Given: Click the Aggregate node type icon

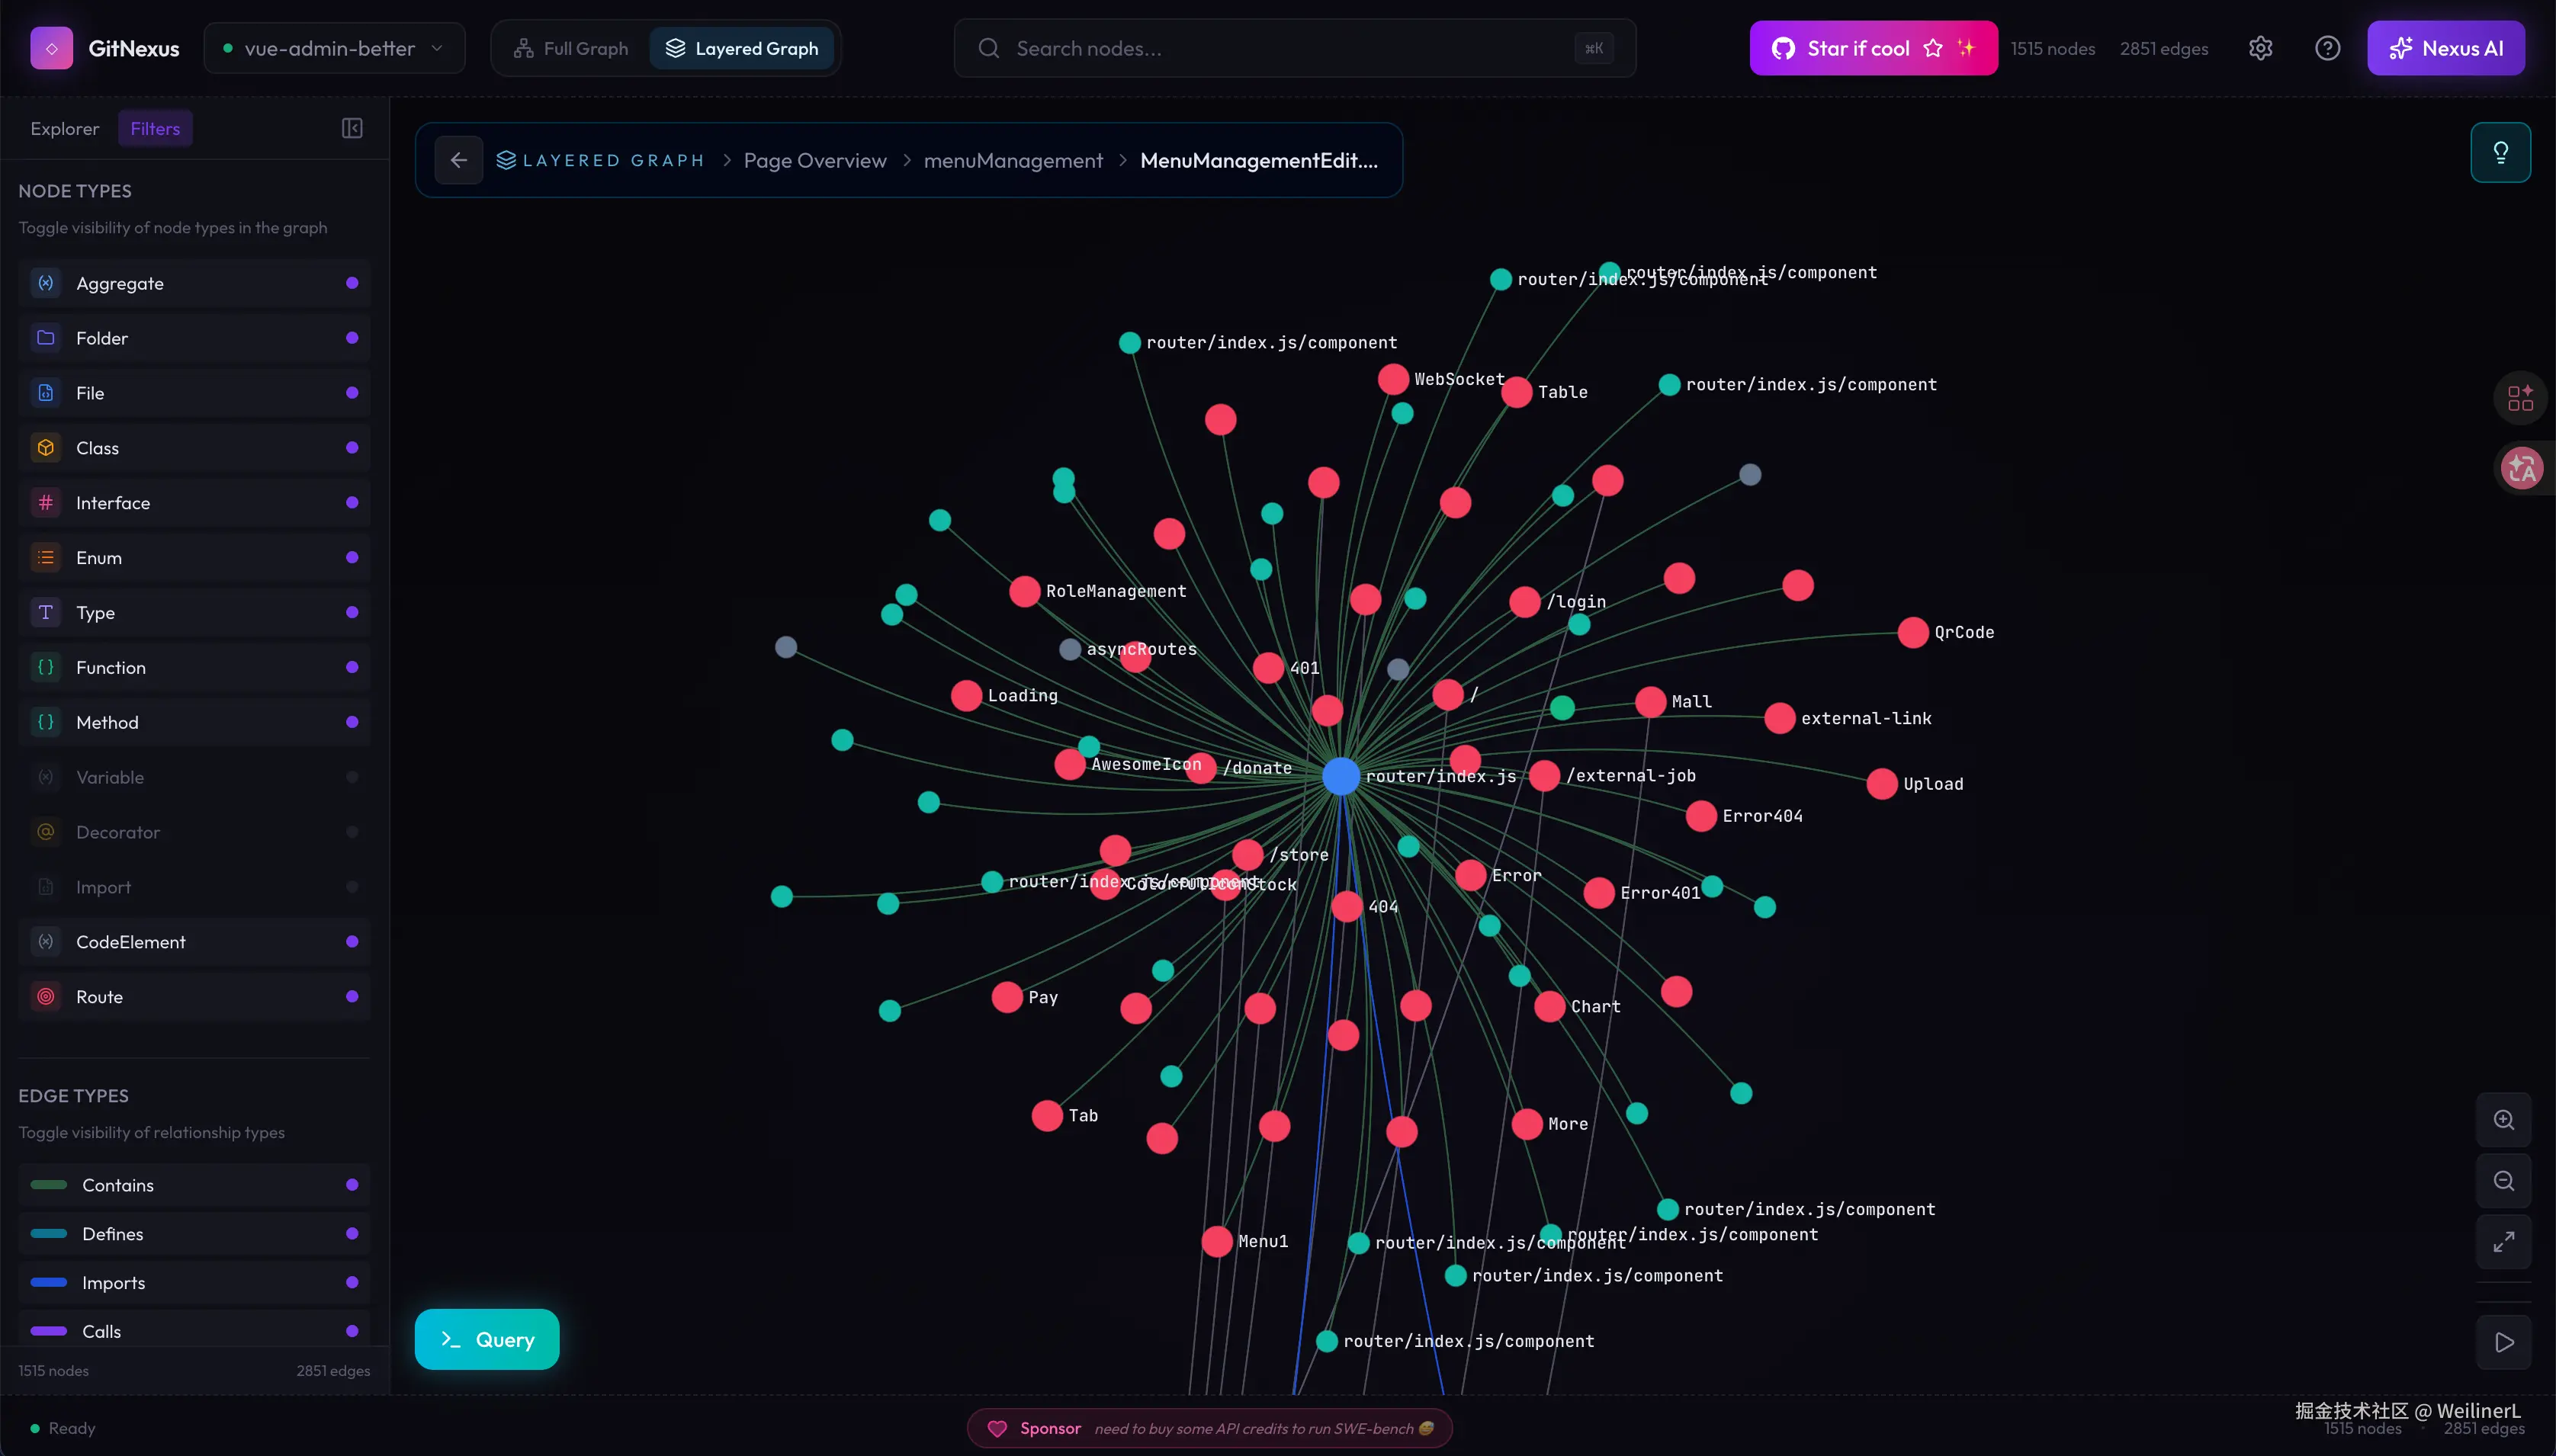Looking at the screenshot, I should pyautogui.click(x=46, y=283).
